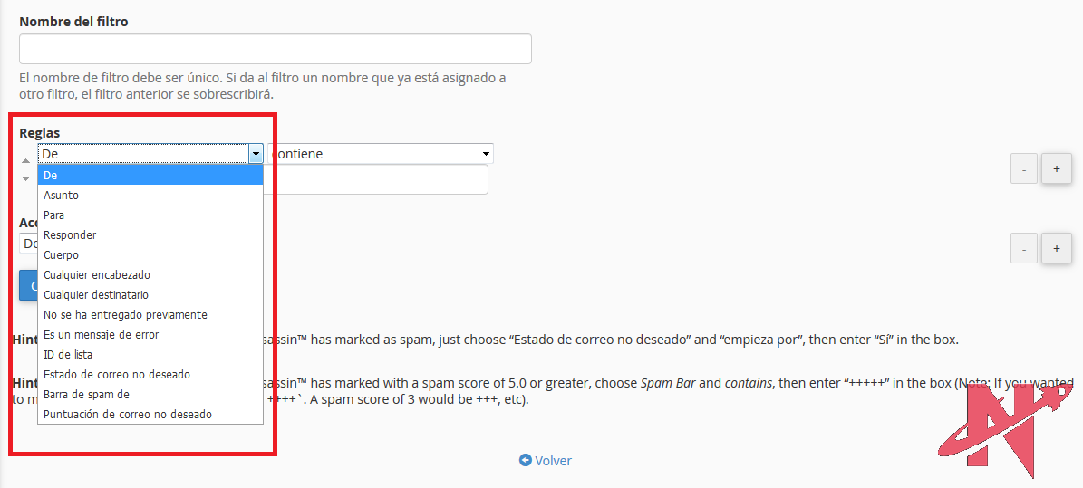Image resolution: width=1083 pixels, height=488 pixels.
Task: Open the contiene operator dropdown
Action: pyautogui.click(x=381, y=154)
